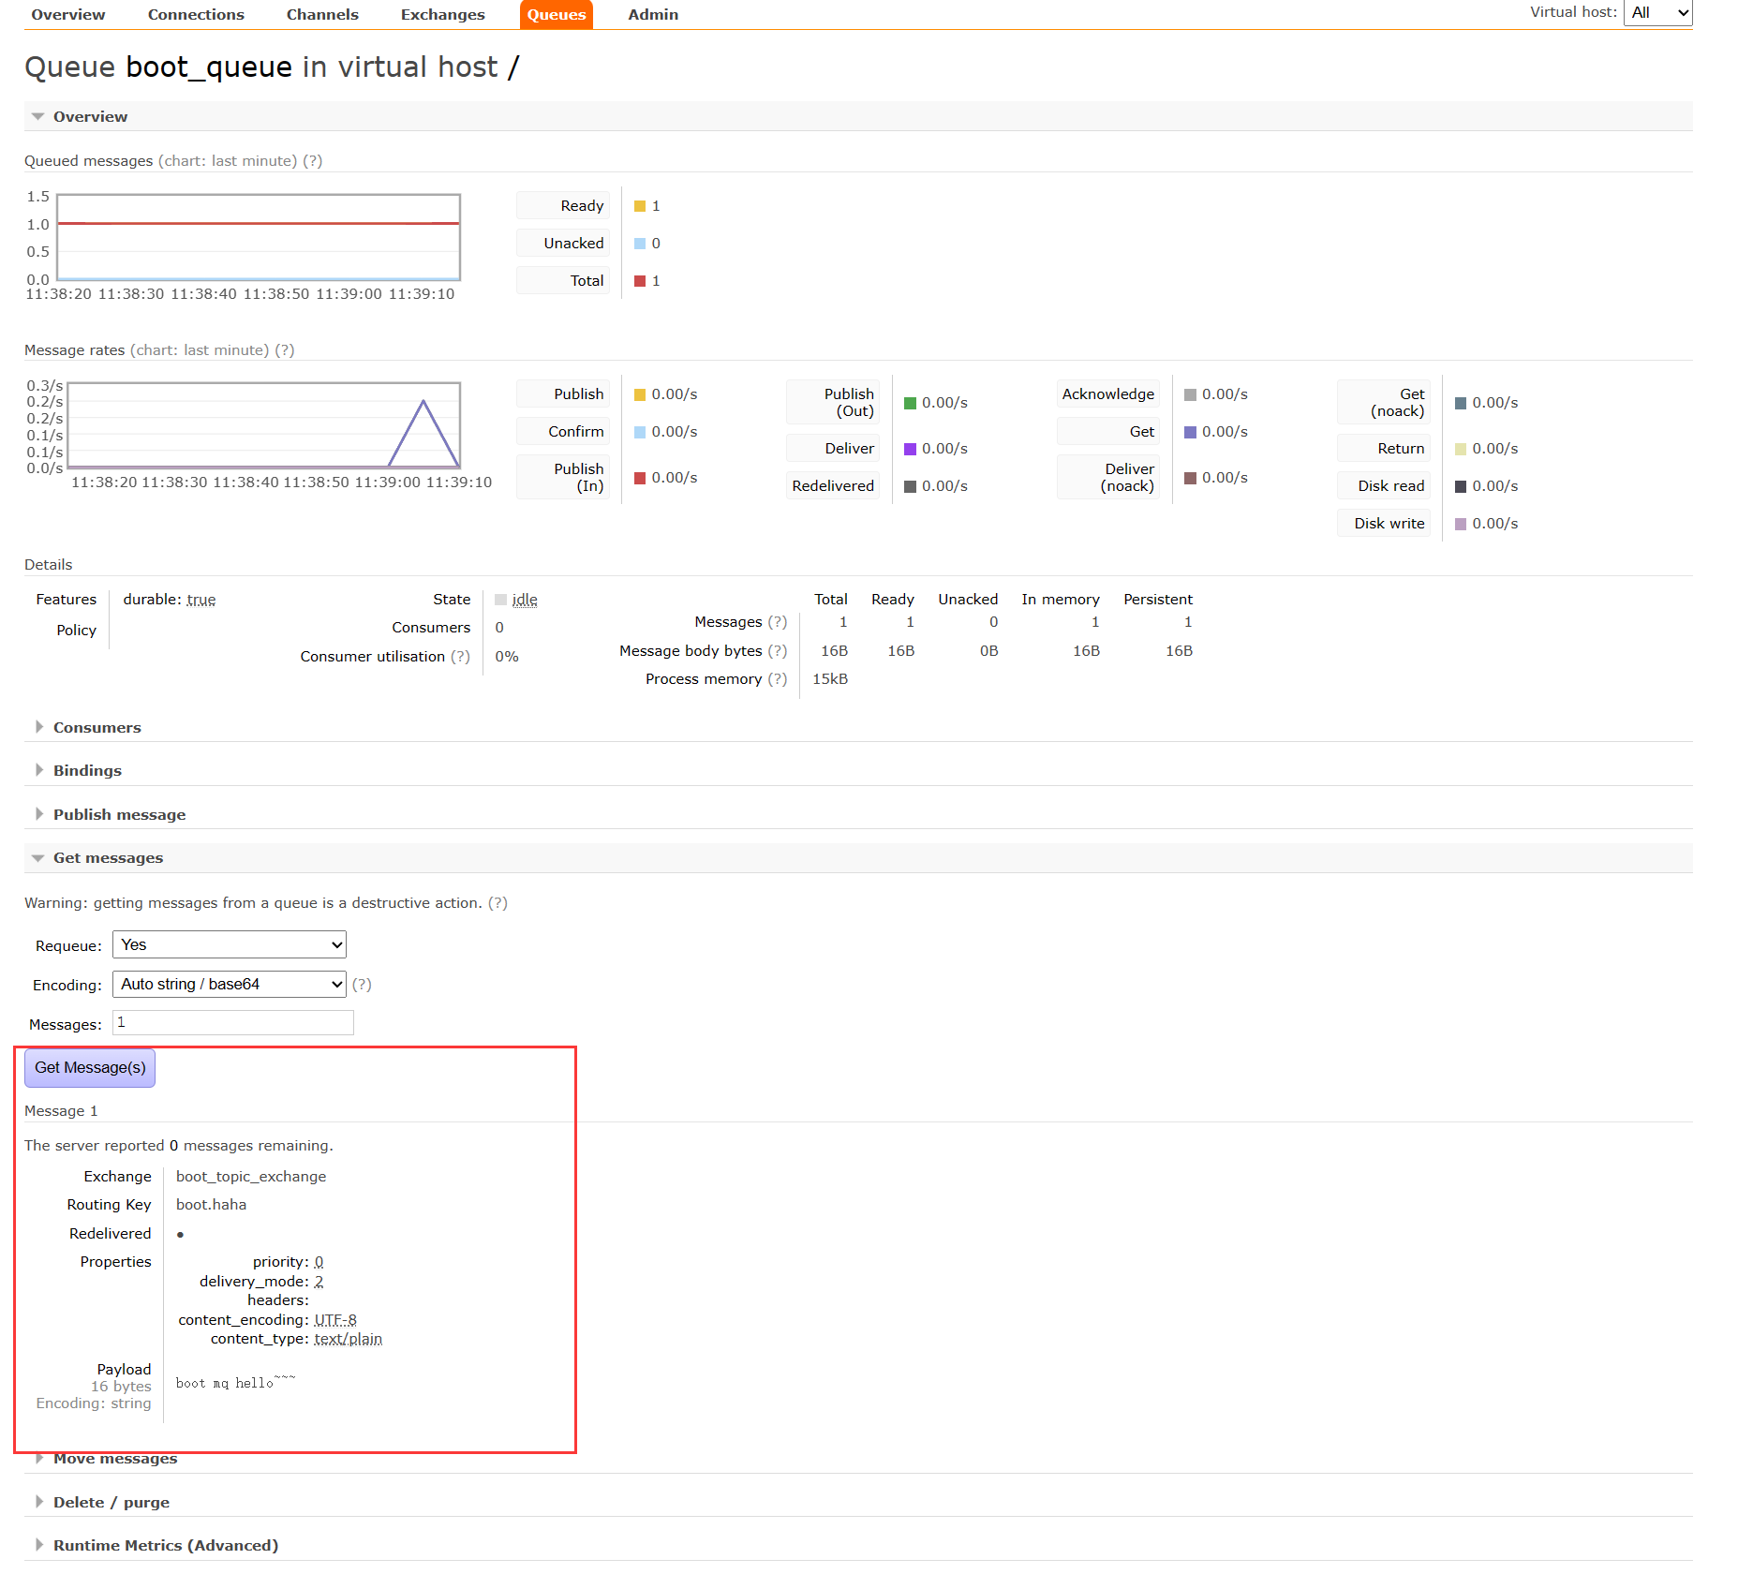Viewport: 1738px width, 1574px height.
Task: Click the Consumer utilisation help icon
Action: pyautogui.click(x=462, y=656)
